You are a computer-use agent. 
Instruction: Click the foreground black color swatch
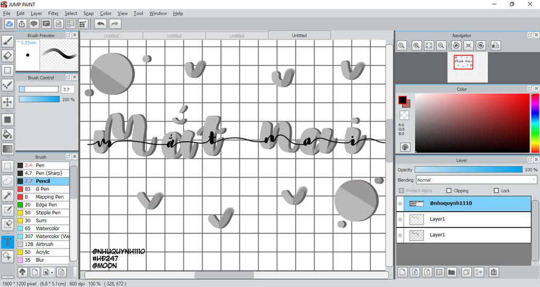tap(402, 100)
